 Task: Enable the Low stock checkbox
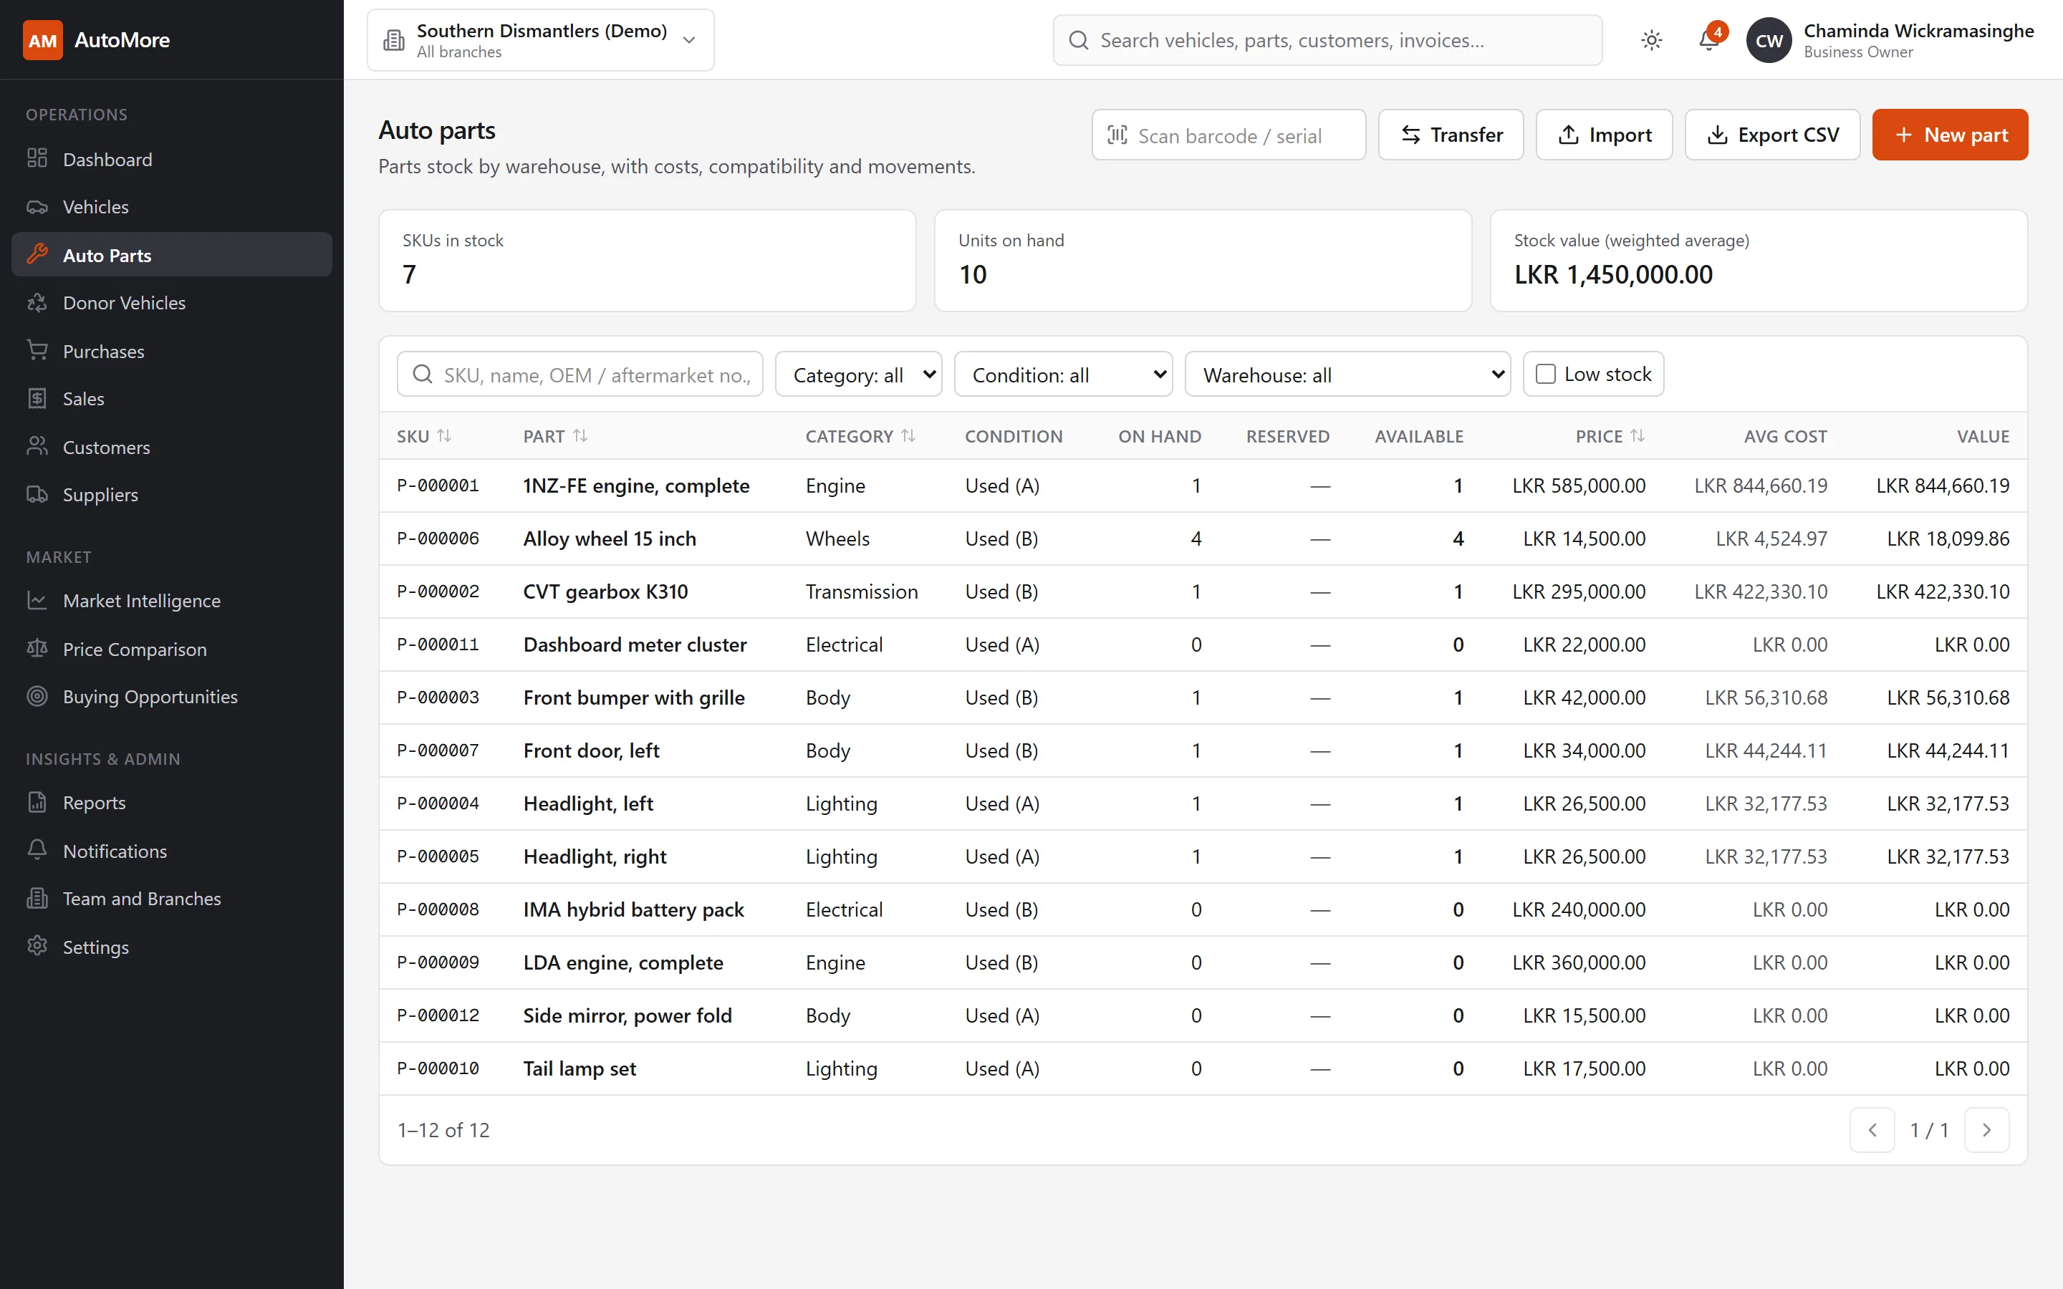[1544, 373]
